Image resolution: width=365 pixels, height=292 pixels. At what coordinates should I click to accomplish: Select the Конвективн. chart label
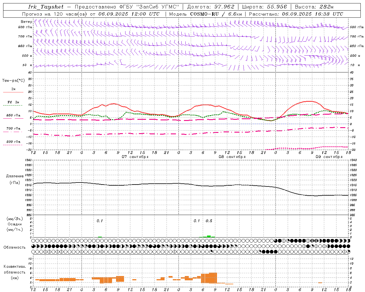tap(15, 267)
